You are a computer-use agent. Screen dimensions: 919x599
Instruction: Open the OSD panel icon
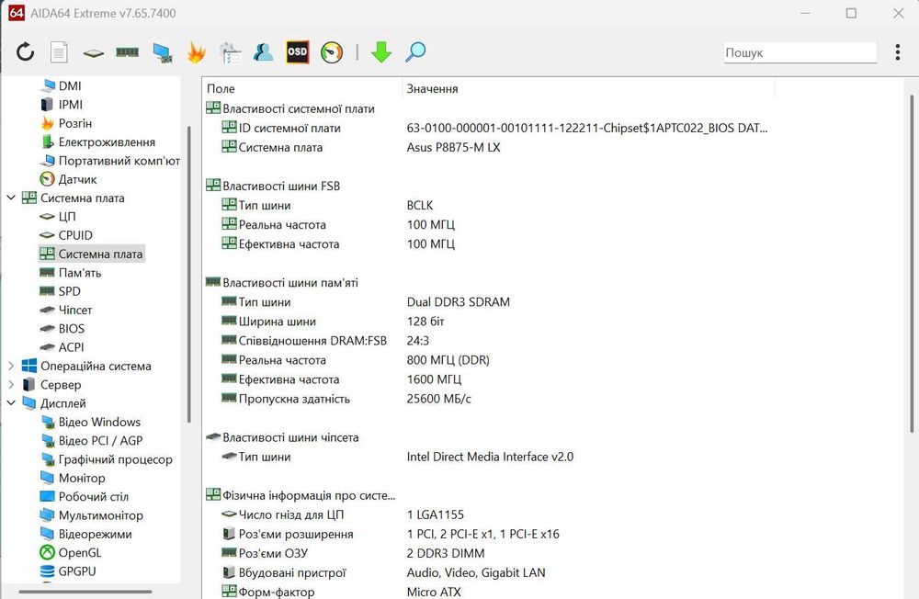coord(297,52)
